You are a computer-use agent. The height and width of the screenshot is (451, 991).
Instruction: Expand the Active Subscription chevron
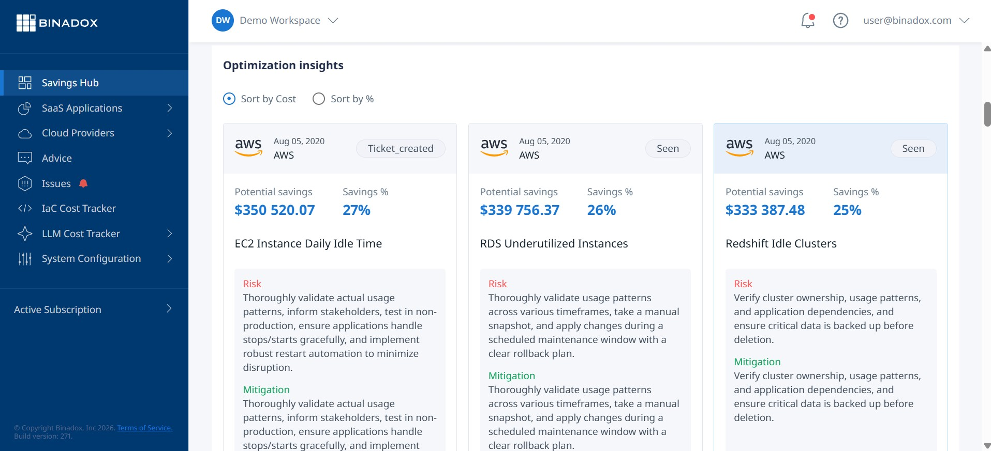tap(169, 309)
